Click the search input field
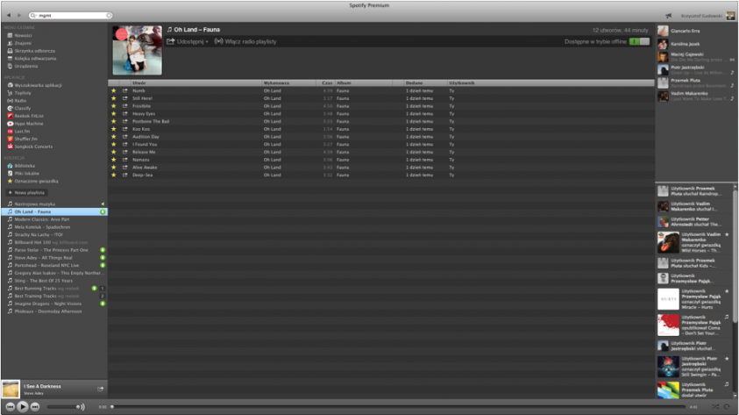Image resolution: width=739 pixels, height=415 pixels. (71, 15)
